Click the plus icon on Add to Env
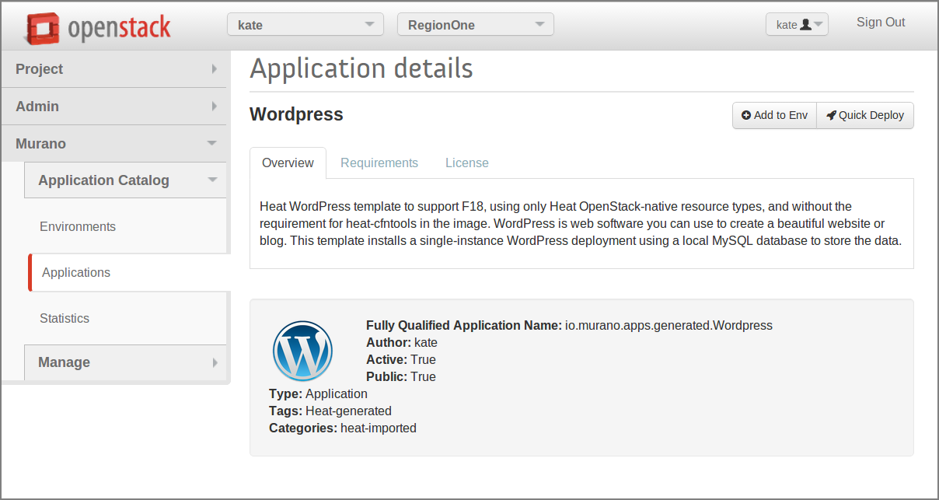Image resolution: width=939 pixels, height=500 pixels. coord(746,115)
